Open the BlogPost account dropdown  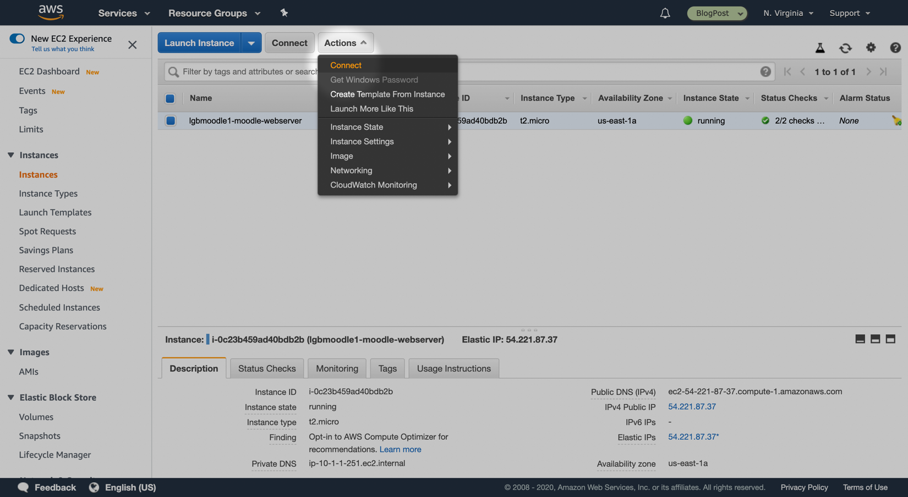[717, 13]
